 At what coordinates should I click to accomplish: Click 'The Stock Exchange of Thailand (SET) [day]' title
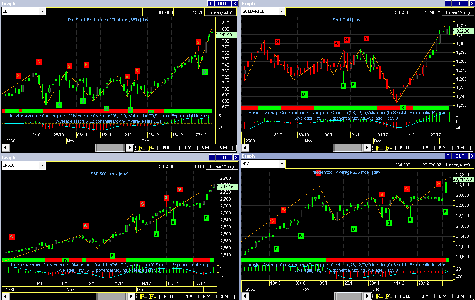tap(109, 20)
